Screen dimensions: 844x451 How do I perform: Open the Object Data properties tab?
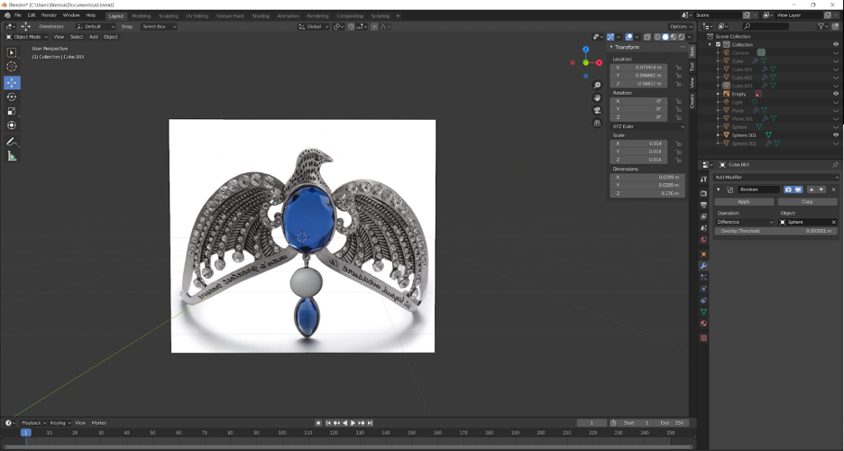(x=703, y=312)
